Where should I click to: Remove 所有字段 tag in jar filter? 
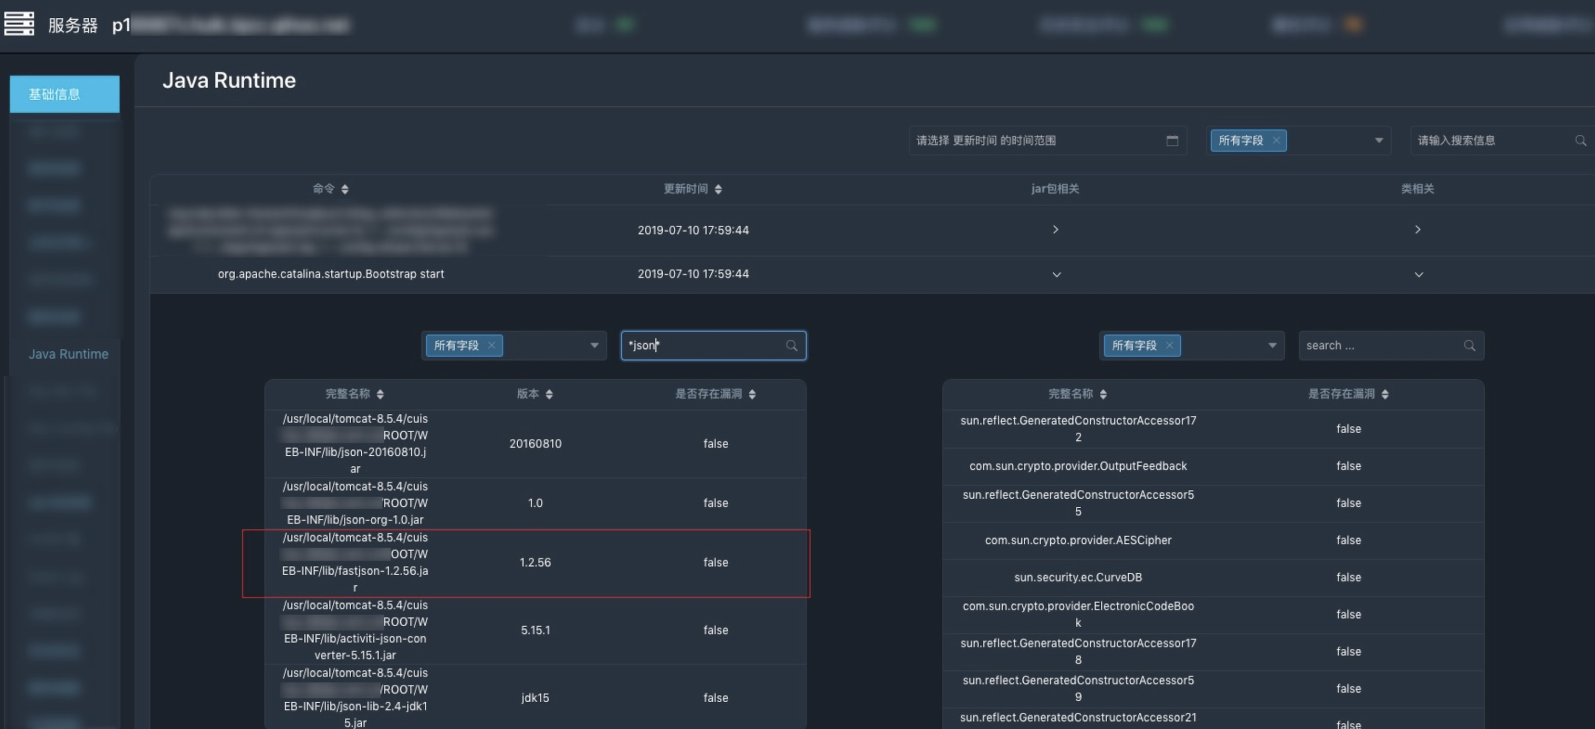(491, 346)
